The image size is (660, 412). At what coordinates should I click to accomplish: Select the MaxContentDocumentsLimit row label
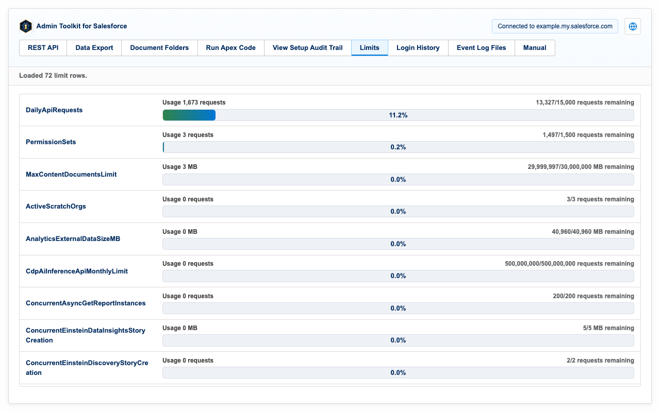click(x=71, y=175)
